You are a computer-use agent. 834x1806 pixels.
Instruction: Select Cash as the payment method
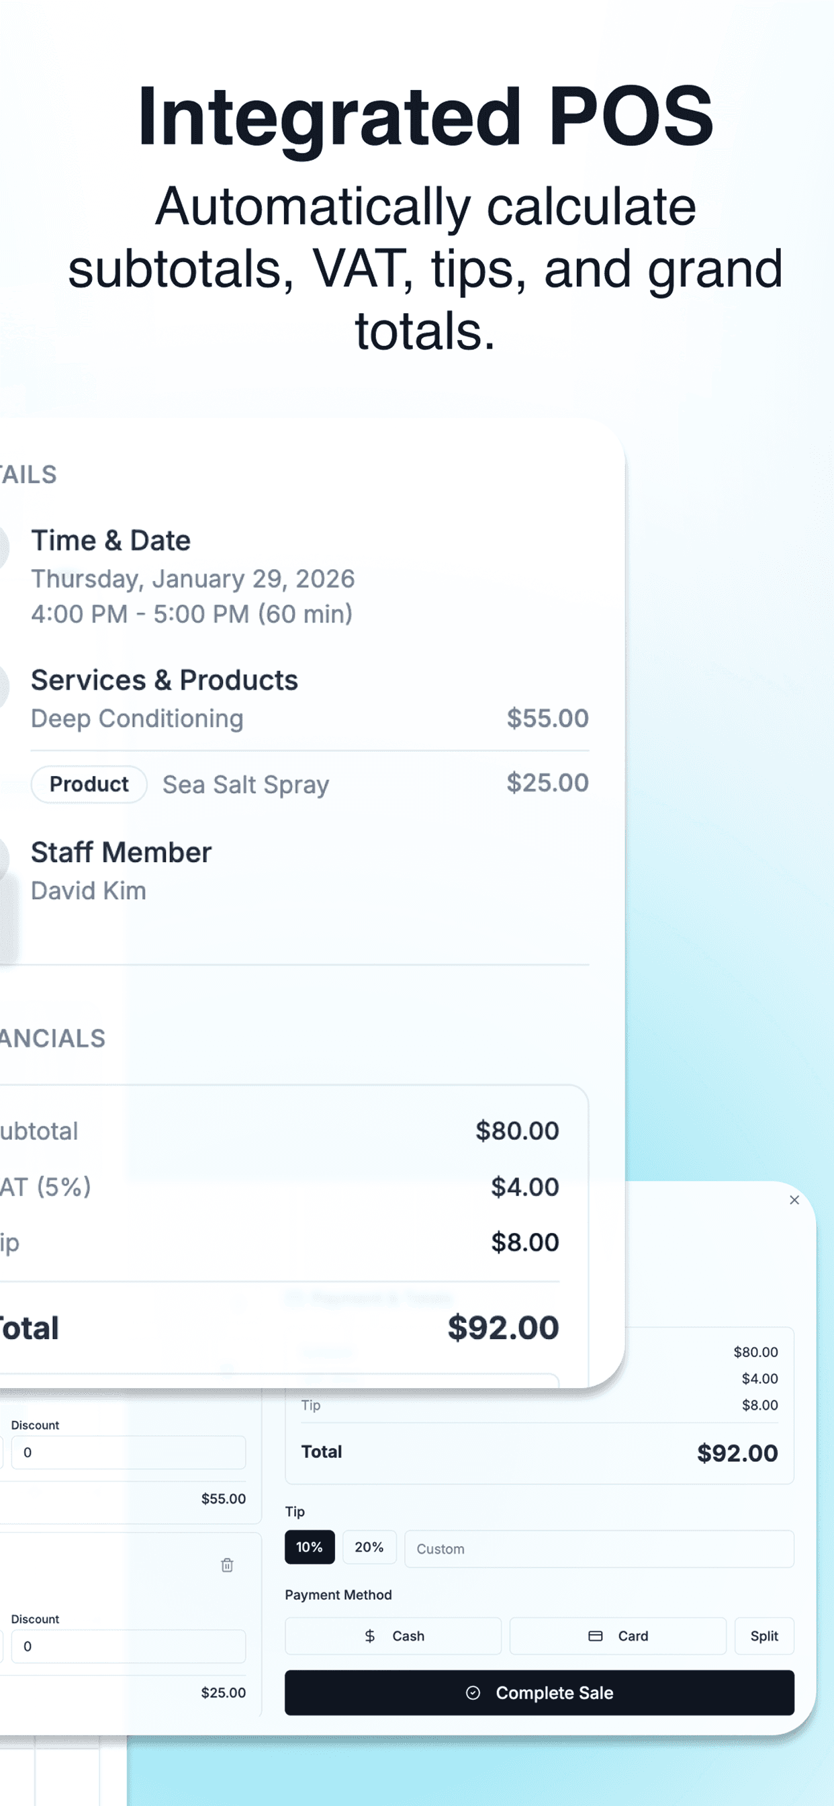pos(392,1635)
